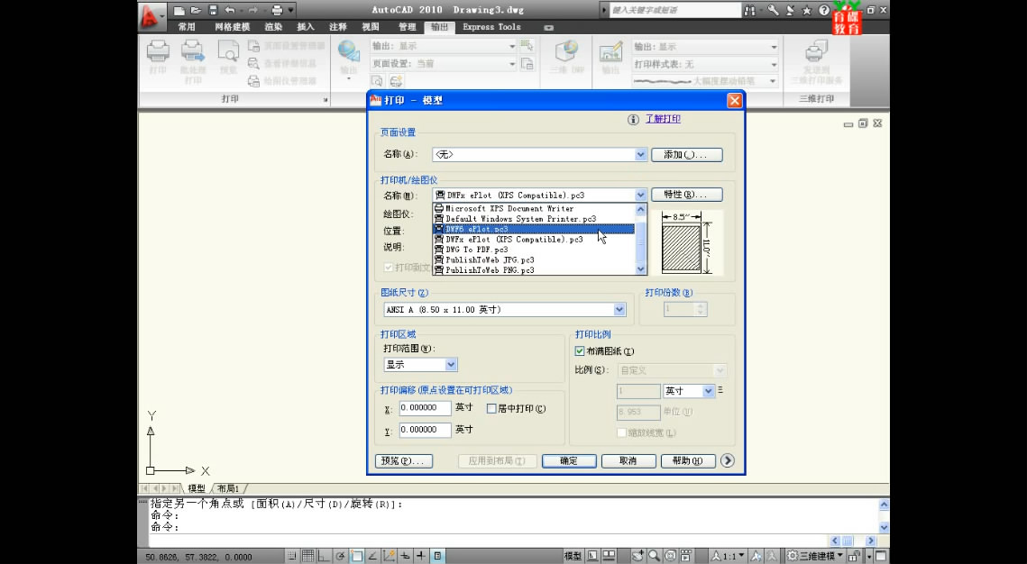Screen dimensions: 1027x564
Task: Toggle grid display in the status bar
Action: tap(307, 556)
